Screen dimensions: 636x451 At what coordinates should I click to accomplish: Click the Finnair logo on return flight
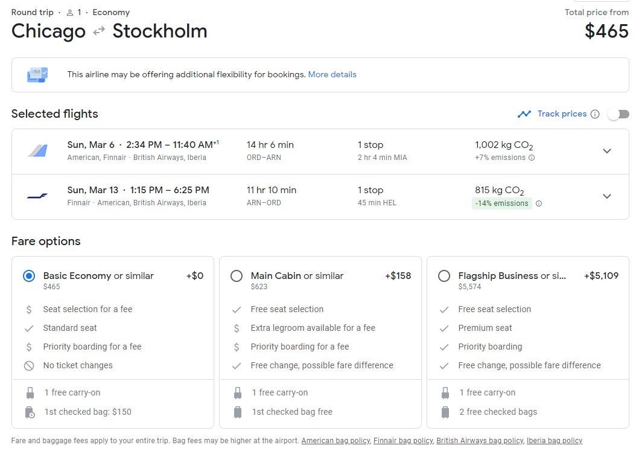[x=37, y=196]
